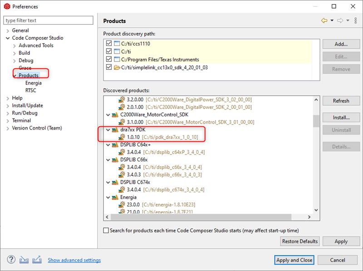Click the Code Composer Studio cube title icon
Viewport: 363px width, 271px height.
7,6
